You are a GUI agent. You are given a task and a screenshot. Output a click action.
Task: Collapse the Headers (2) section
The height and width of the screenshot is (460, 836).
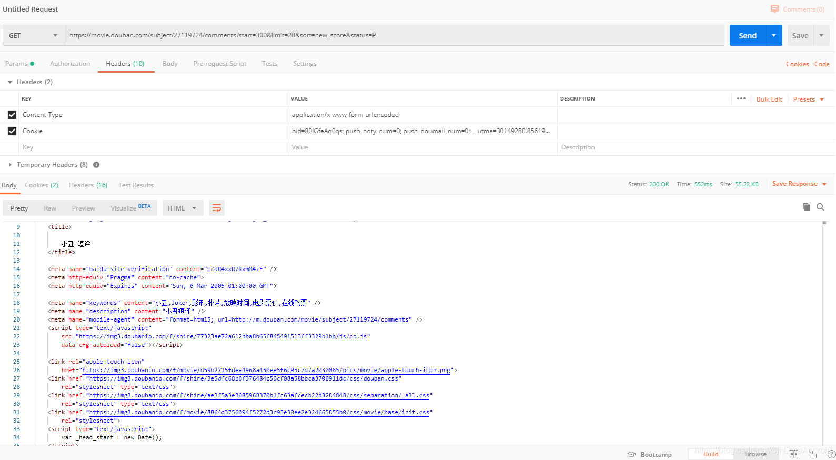point(9,82)
